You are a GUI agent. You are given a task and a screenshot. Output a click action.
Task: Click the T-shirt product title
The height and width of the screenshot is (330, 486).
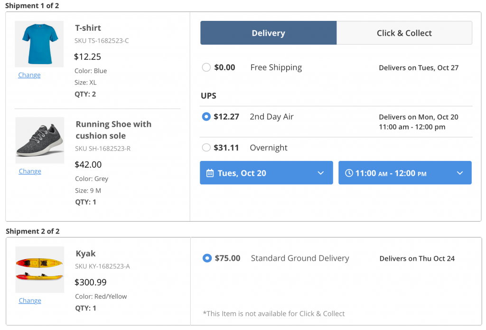88,28
